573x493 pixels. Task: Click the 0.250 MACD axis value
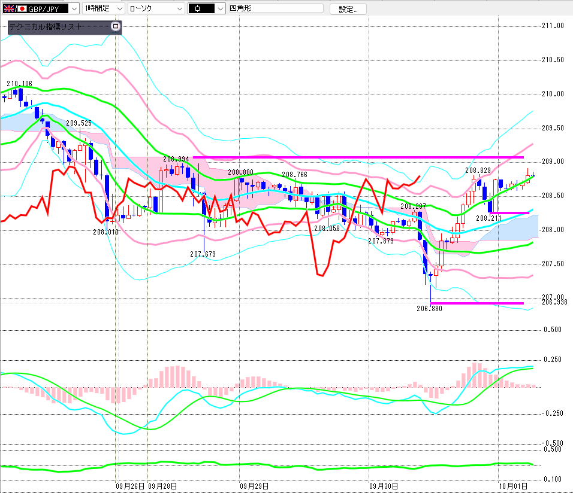(x=552, y=360)
